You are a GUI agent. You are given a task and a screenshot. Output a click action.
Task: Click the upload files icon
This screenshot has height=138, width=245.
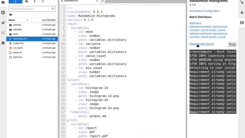coord(34,2)
